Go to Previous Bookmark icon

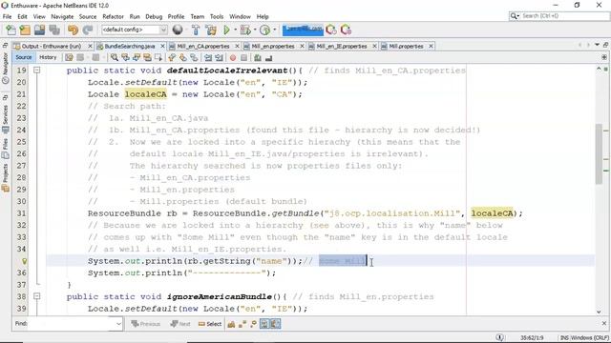pos(172,57)
